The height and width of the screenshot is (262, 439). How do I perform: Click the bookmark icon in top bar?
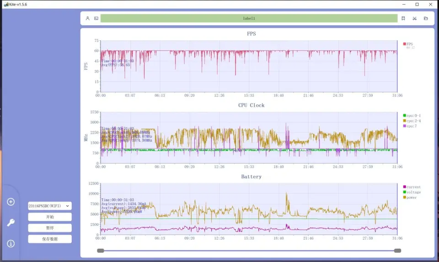pyautogui.click(x=403, y=18)
